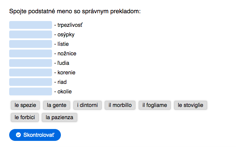Select the 'il fogliame' word tile
Viewport: 236px width, 147px height.
(155, 105)
